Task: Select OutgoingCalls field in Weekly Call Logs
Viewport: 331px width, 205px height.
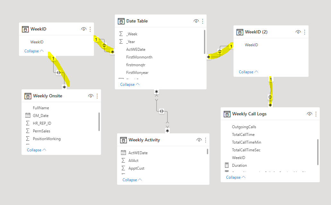Action: [x=244, y=127]
